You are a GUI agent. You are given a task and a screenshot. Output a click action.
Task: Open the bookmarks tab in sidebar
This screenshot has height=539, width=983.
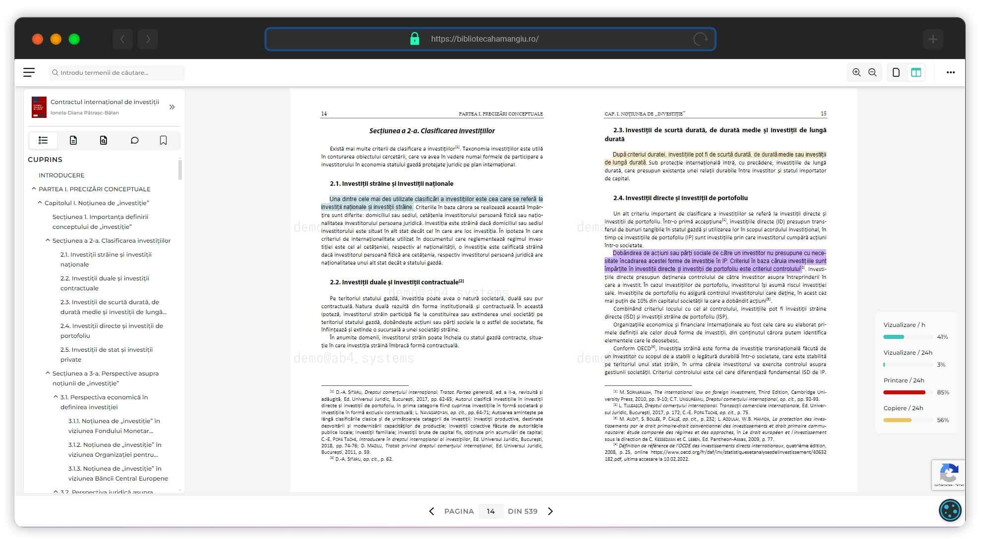click(164, 141)
